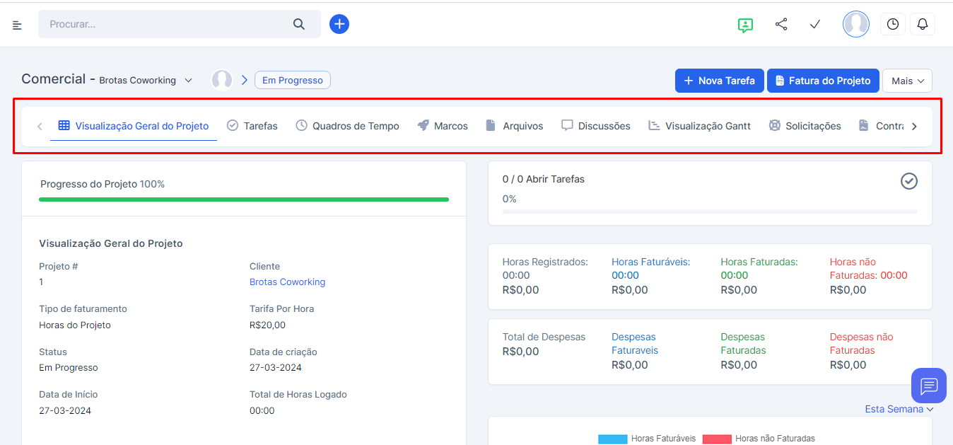Click the share icon in header
The height and width of the screenshot is (445, 953).
coord(781,25)
